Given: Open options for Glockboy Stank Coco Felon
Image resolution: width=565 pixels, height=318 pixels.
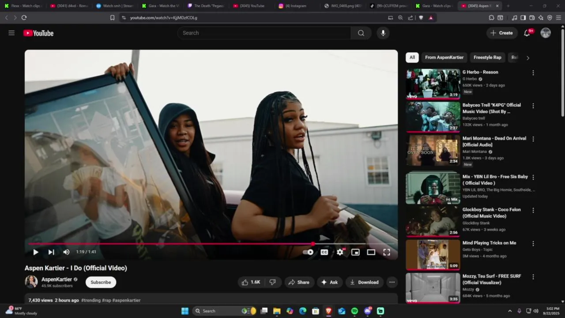Looking at the screenshot, I should tap(533, 210).
